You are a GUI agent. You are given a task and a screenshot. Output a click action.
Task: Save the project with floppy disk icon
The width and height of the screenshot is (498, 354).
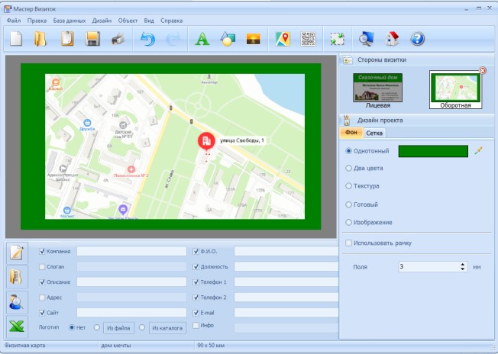pyautogui.click(x=92, y=39)
